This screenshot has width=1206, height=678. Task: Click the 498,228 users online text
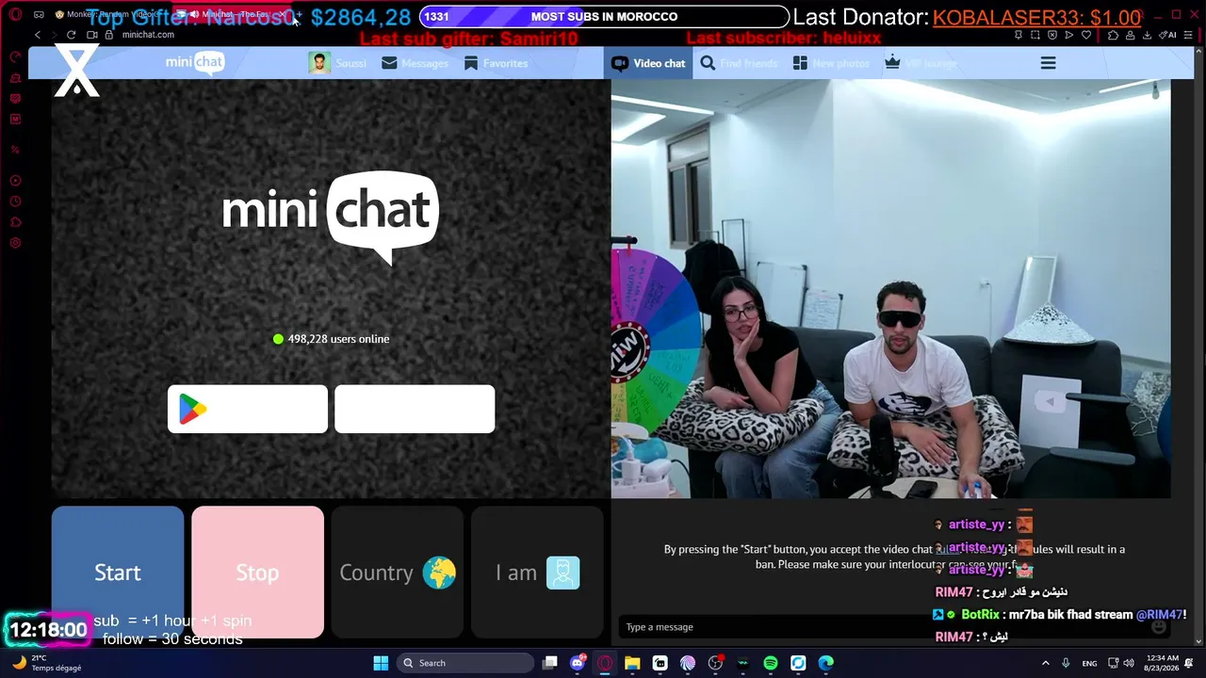pyautogui.click(x=338, y=339)
